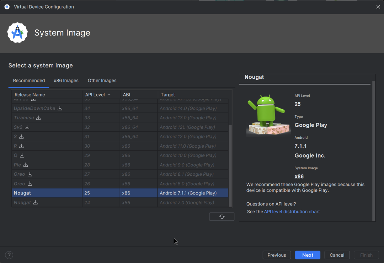
Task: Switch to the x86 Images tab
Action: coord(66,81)
